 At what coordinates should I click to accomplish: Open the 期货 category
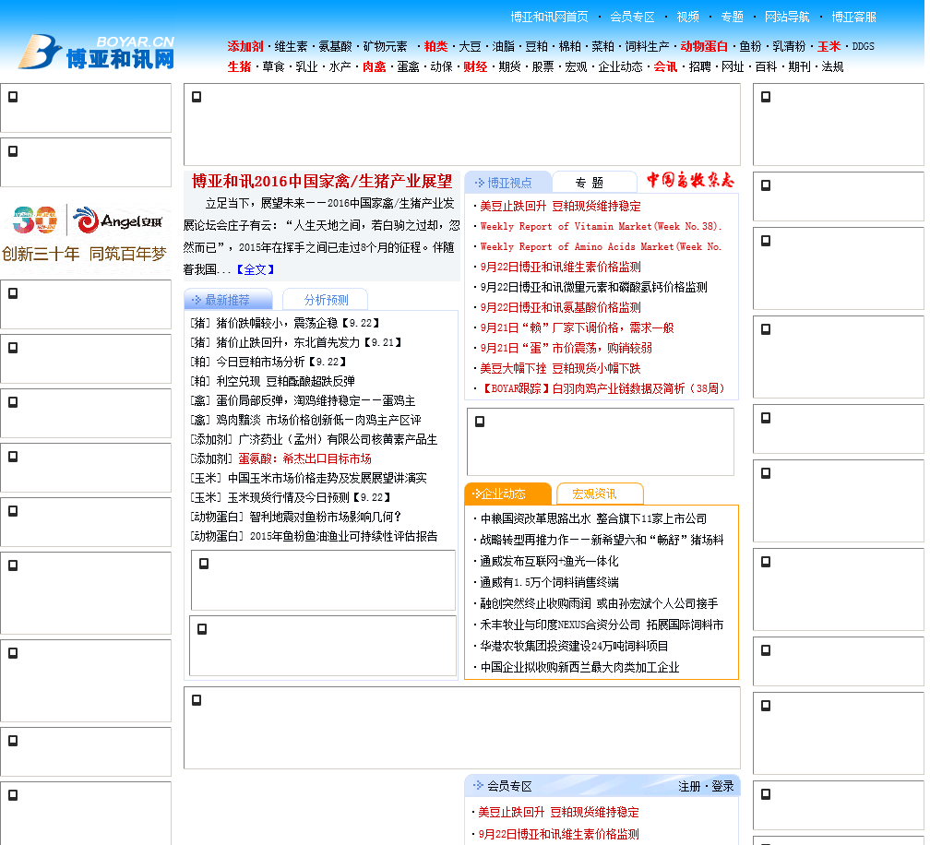point(509,66)
